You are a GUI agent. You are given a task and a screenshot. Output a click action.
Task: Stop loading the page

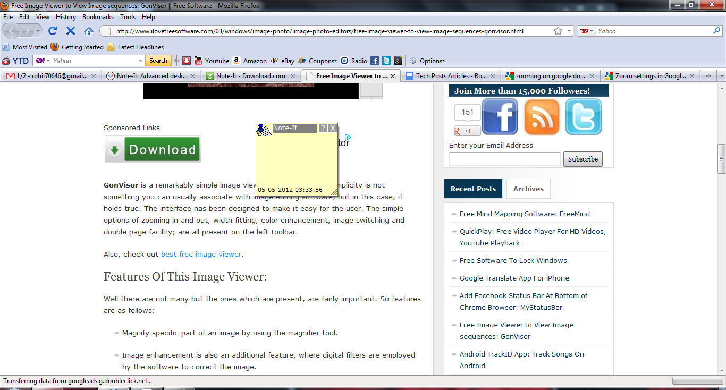[71, 31]
